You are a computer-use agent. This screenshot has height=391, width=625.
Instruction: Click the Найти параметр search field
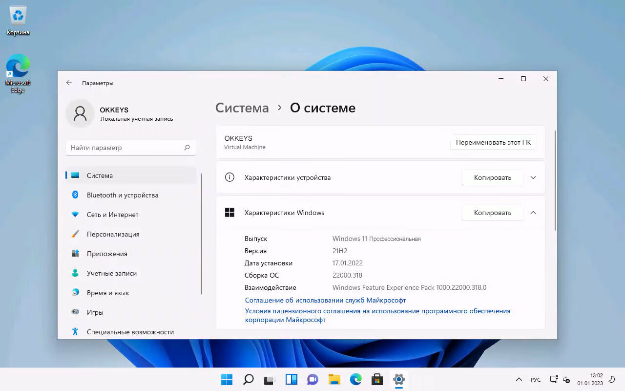click(x=131, y=148)
